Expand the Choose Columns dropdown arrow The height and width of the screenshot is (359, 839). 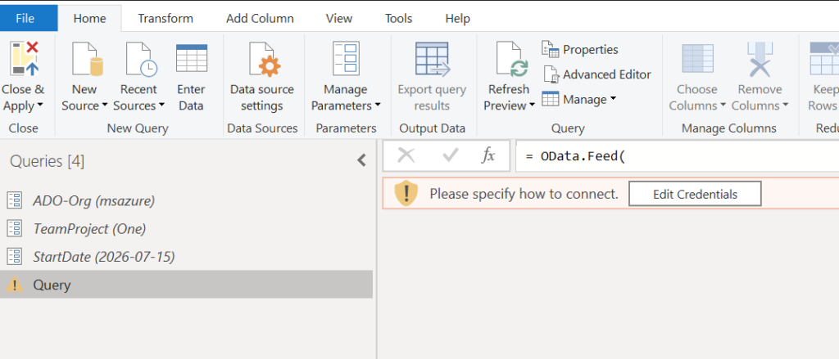(723, 105)
